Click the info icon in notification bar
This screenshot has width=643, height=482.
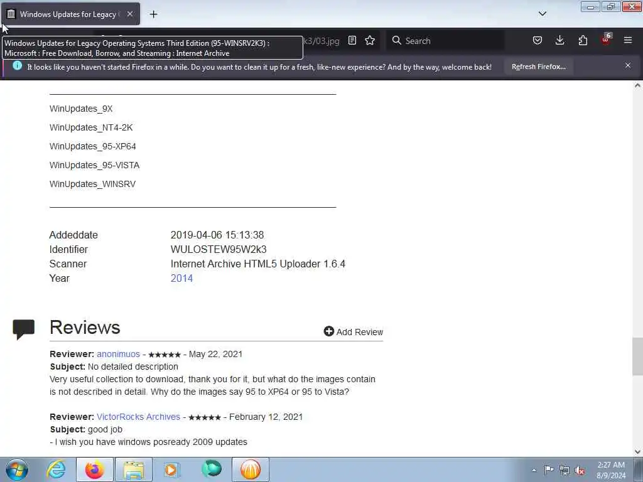[x=17, y=65]
